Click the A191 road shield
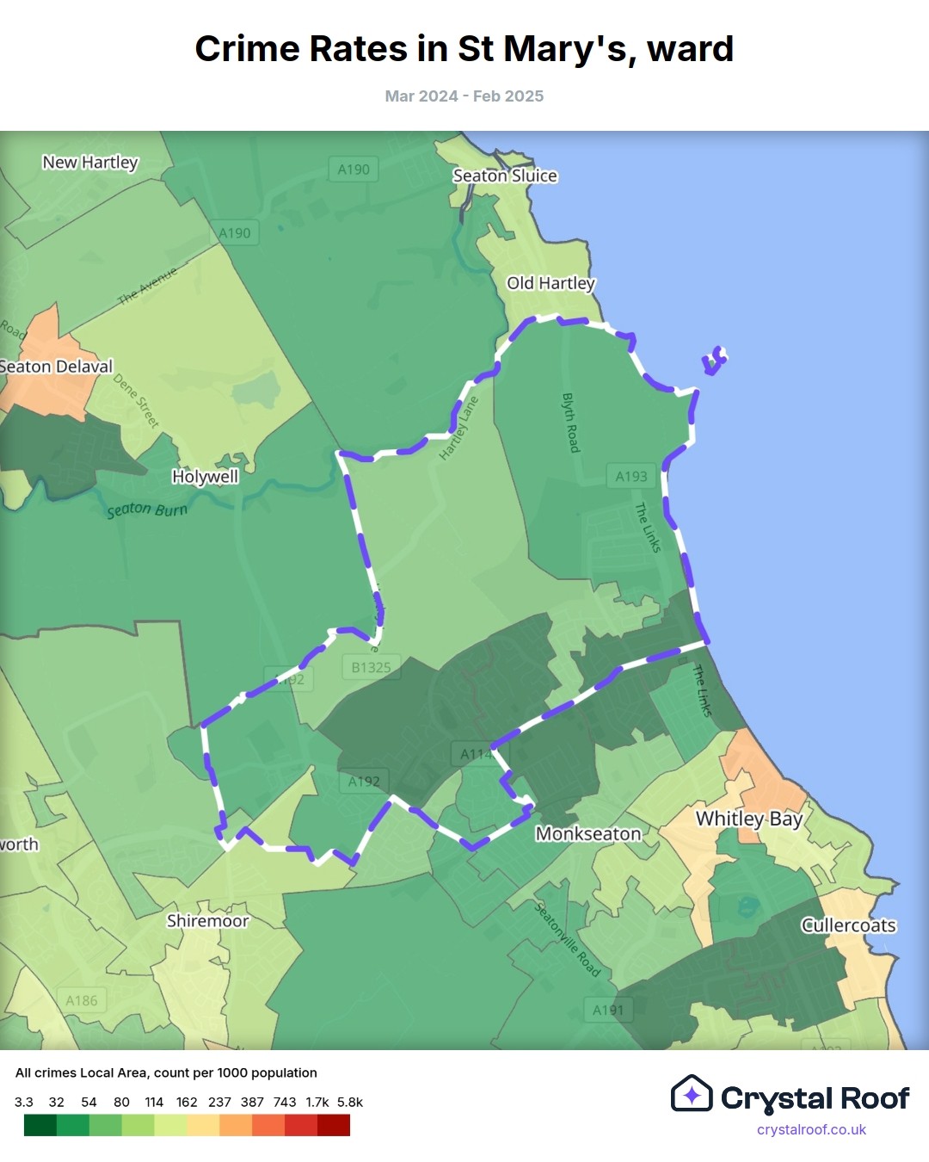Viewport: 929px width, 1162px height. (x=608, y=1010)
